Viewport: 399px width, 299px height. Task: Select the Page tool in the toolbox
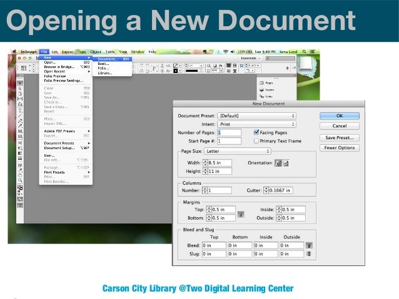click(x=20, y=94)
